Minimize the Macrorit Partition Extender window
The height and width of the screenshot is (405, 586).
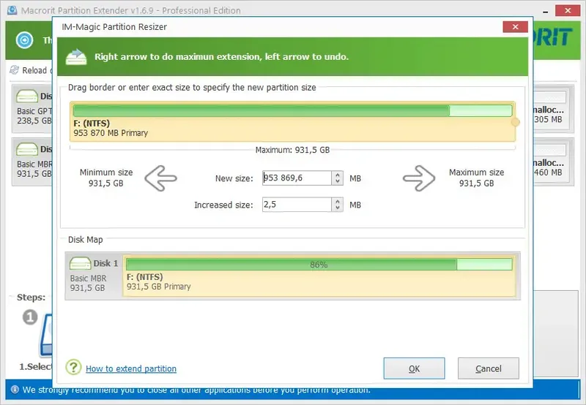click(x=546, y=11)
